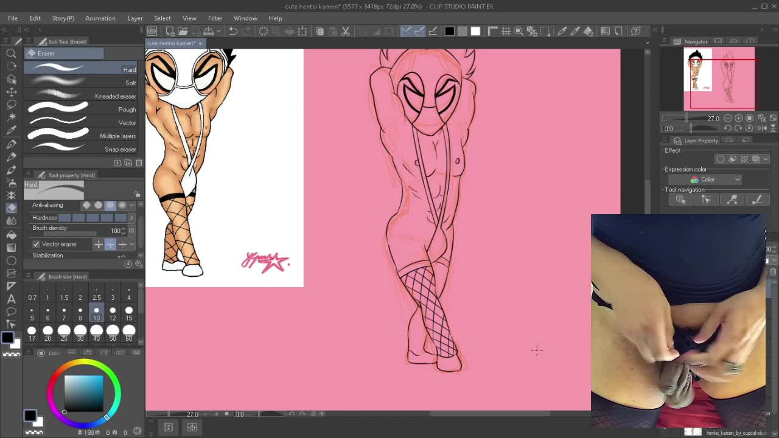Open the Animation menu

[100, 18]
